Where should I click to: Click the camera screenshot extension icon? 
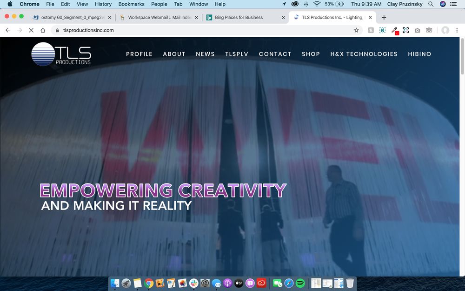[x=417, y=30]
